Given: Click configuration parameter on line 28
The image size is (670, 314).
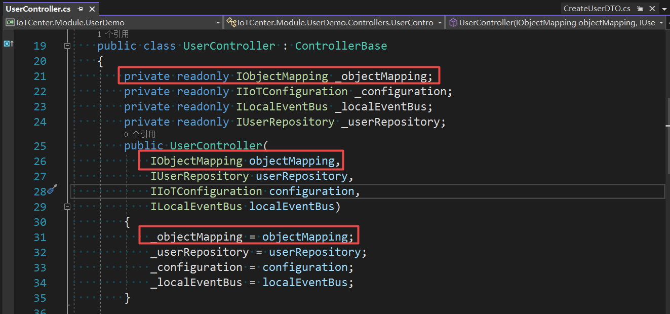Looking at the screenshot, I should pos(311,192).
